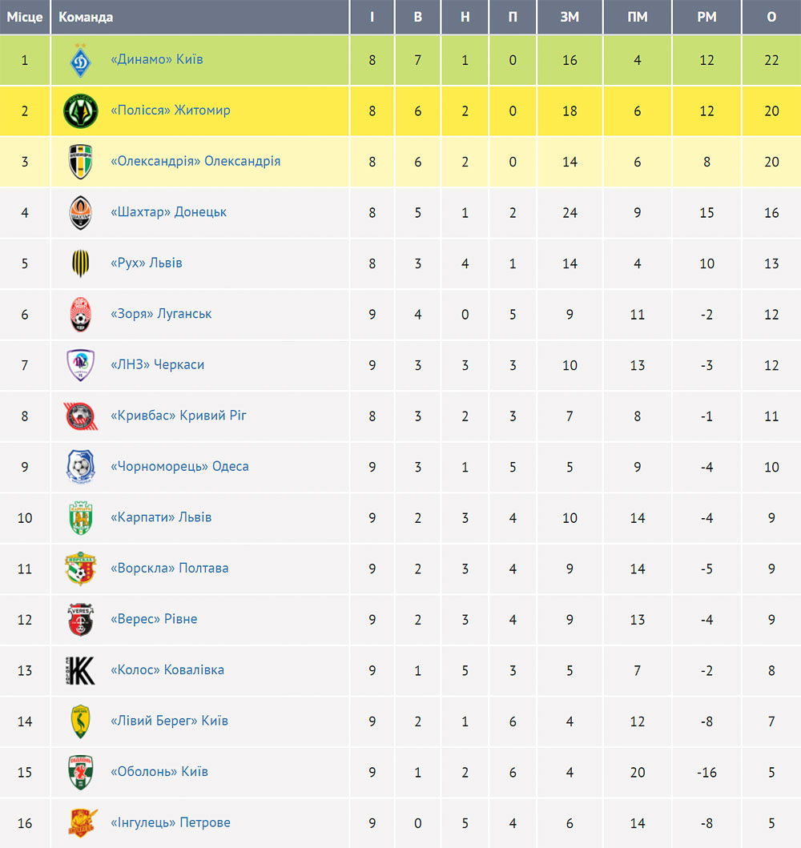Open the «ЛНЗ» Черкаси team link
Image resolution: width=801 pixels, height=848 pixels.
pos(157,364)
